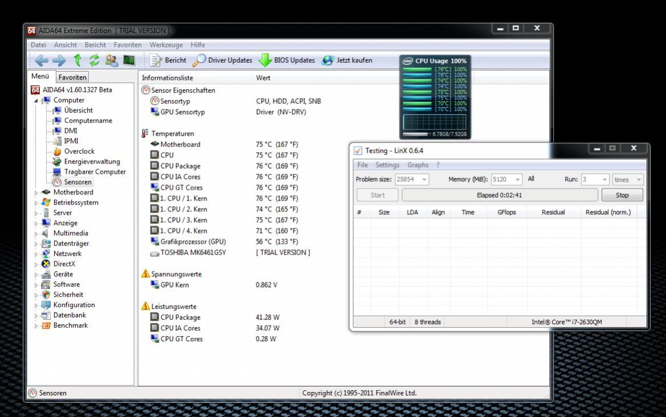The image size is (666, 417).
Task: Expand the Netzwerk tree node
Action: tap(36, 254)
